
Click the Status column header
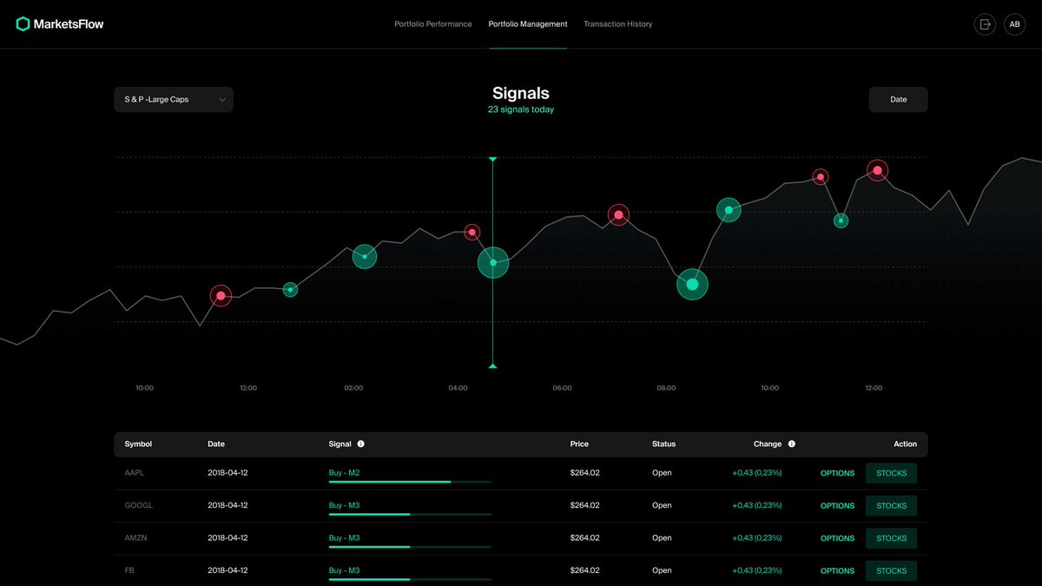663,444
